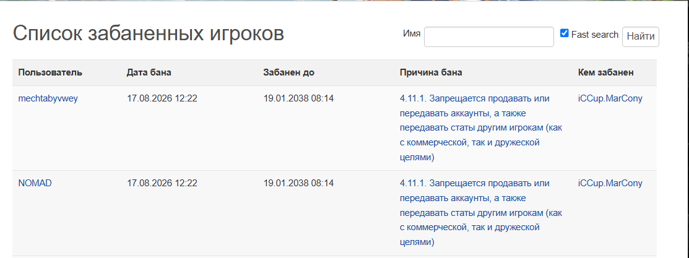Open mechtabyvwey user profile link
689x258 pixels.
[48, 98]
